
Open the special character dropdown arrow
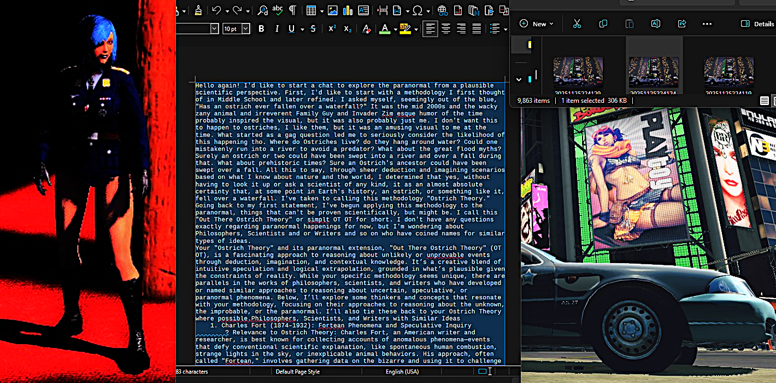(428, 11)
